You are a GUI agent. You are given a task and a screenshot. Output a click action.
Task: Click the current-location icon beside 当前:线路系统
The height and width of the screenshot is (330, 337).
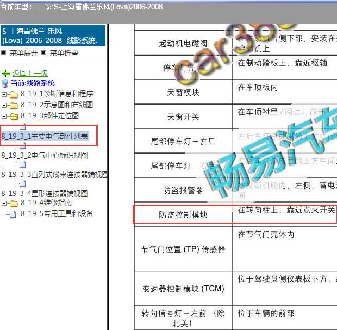4,83
